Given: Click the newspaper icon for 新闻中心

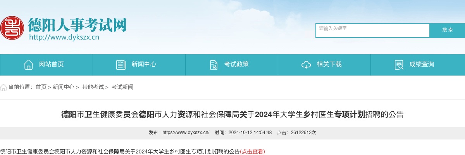Looking at the screenshot, I should [x=121, y=65].
